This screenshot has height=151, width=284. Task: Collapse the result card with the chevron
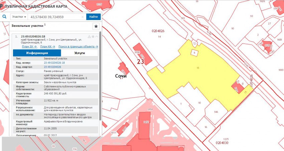97,36
